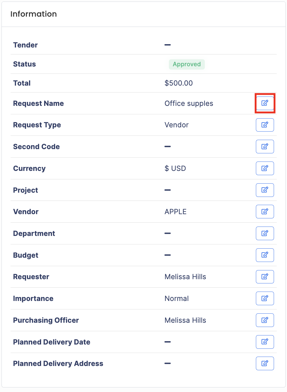The height and width of the screenshot is (392, 287).
Task: Click edit icon for Second Code
Action: click(265, 147)
